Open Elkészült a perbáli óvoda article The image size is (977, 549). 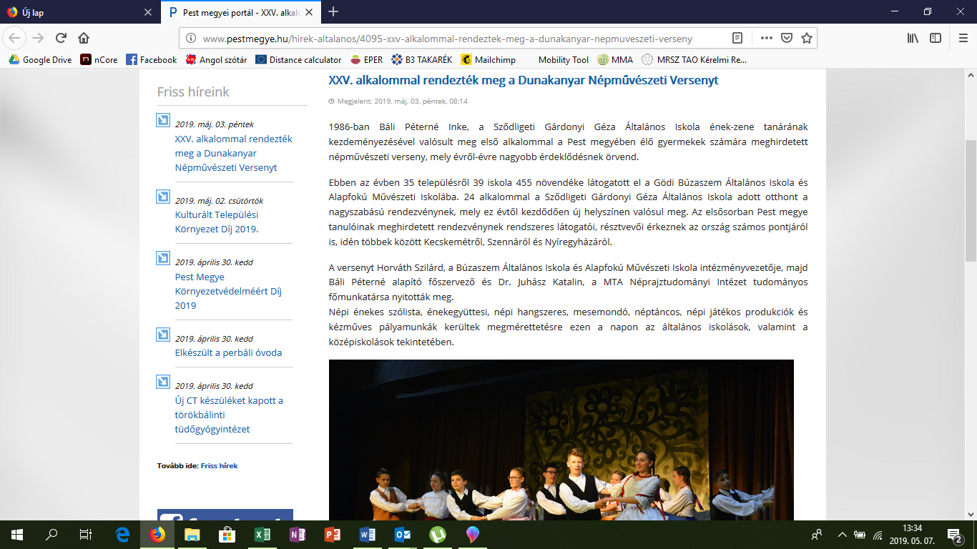228,352
